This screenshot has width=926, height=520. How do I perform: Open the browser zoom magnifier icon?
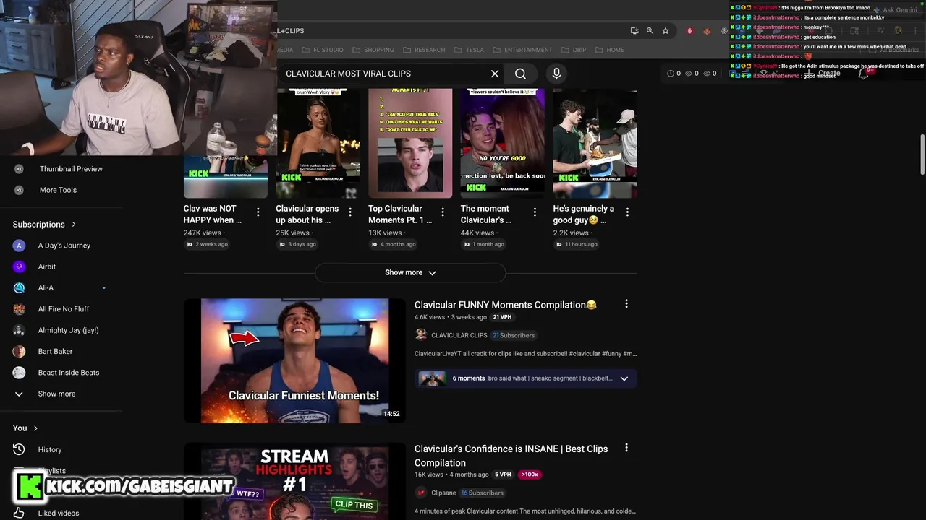[x=650, y=31]
